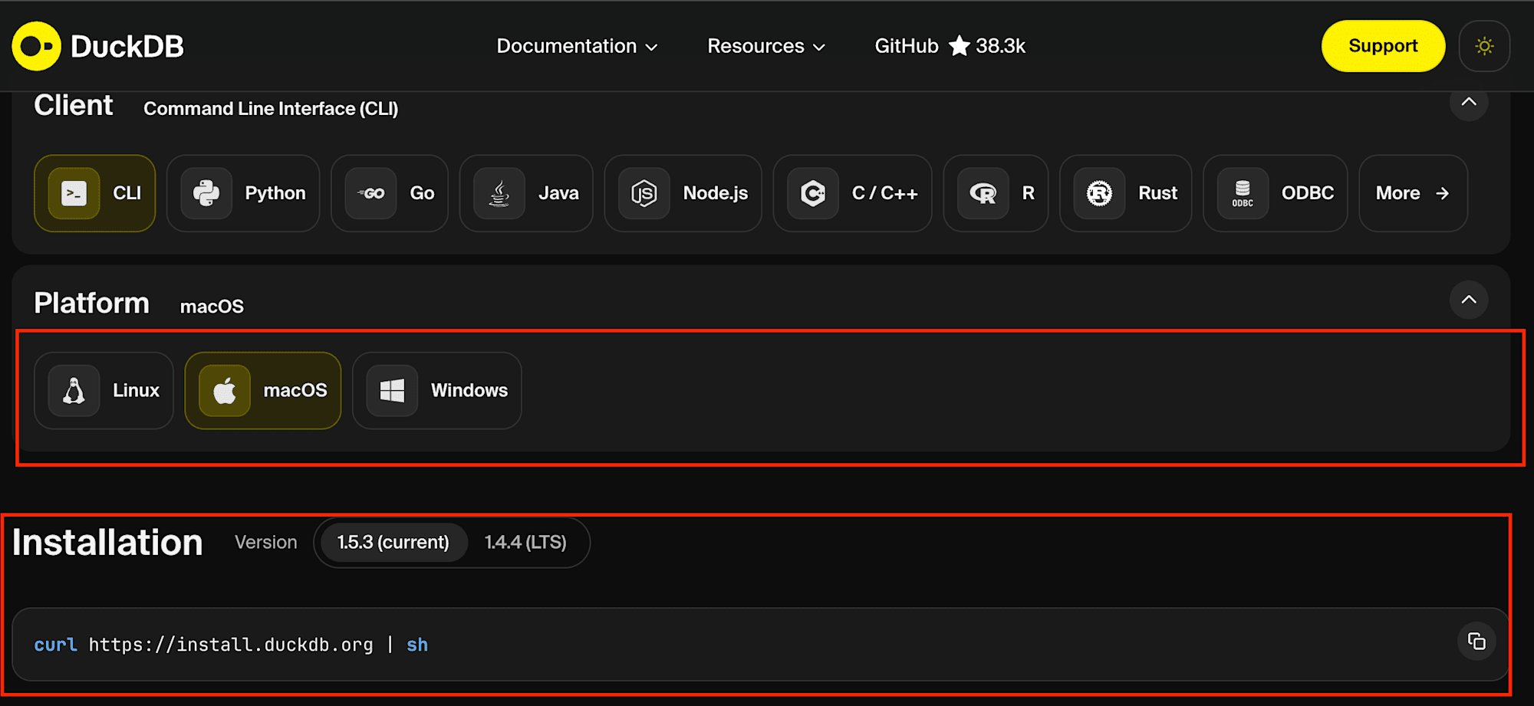1534x706 pixels.
Task: Select the CLI client option
Action: click(x=95, y=193)
